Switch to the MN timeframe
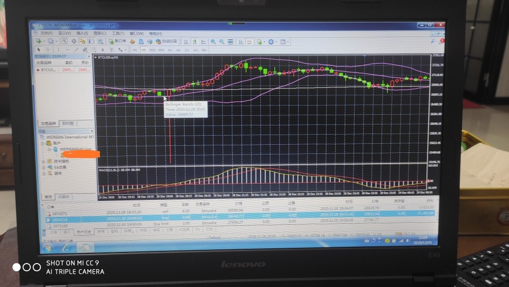509x287 pixels. point(204,50)
